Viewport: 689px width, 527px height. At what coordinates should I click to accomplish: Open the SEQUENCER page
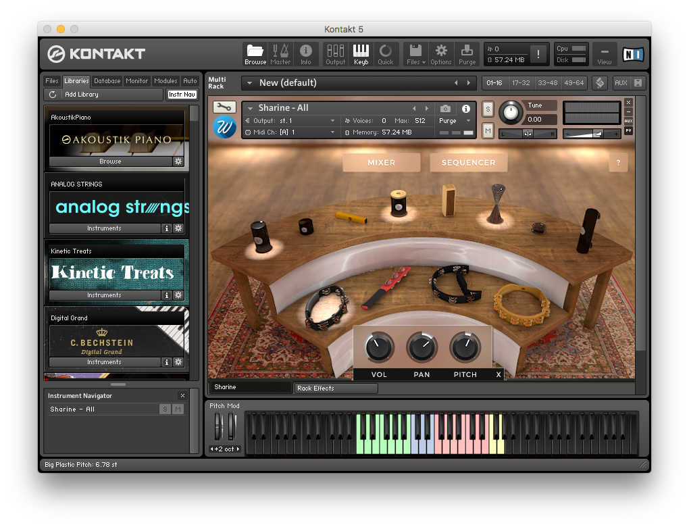(x=468, y=163)
